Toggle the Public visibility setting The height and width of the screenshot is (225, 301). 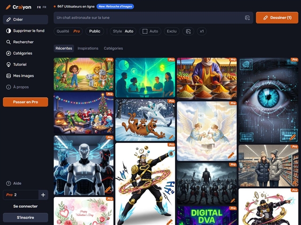tap(95, 31)
